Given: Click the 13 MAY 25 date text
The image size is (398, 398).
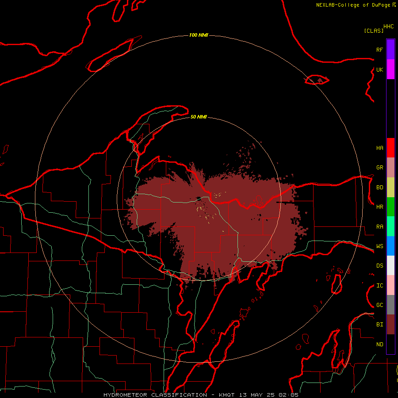Looking at the screenshot, I should point(256,395).
